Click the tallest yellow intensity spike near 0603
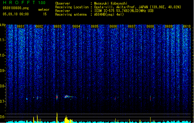 coord(57,117)
